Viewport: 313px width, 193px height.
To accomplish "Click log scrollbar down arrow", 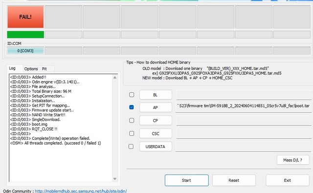I will pyautogui.click(x=115, y=179).
